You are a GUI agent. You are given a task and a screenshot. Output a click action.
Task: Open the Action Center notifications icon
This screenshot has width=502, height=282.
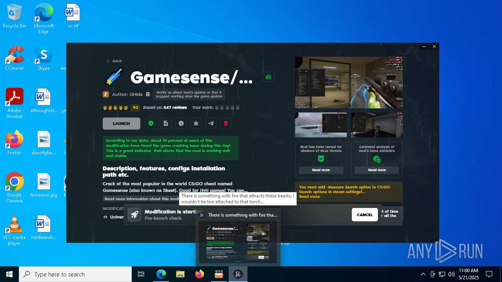[489, 274]
